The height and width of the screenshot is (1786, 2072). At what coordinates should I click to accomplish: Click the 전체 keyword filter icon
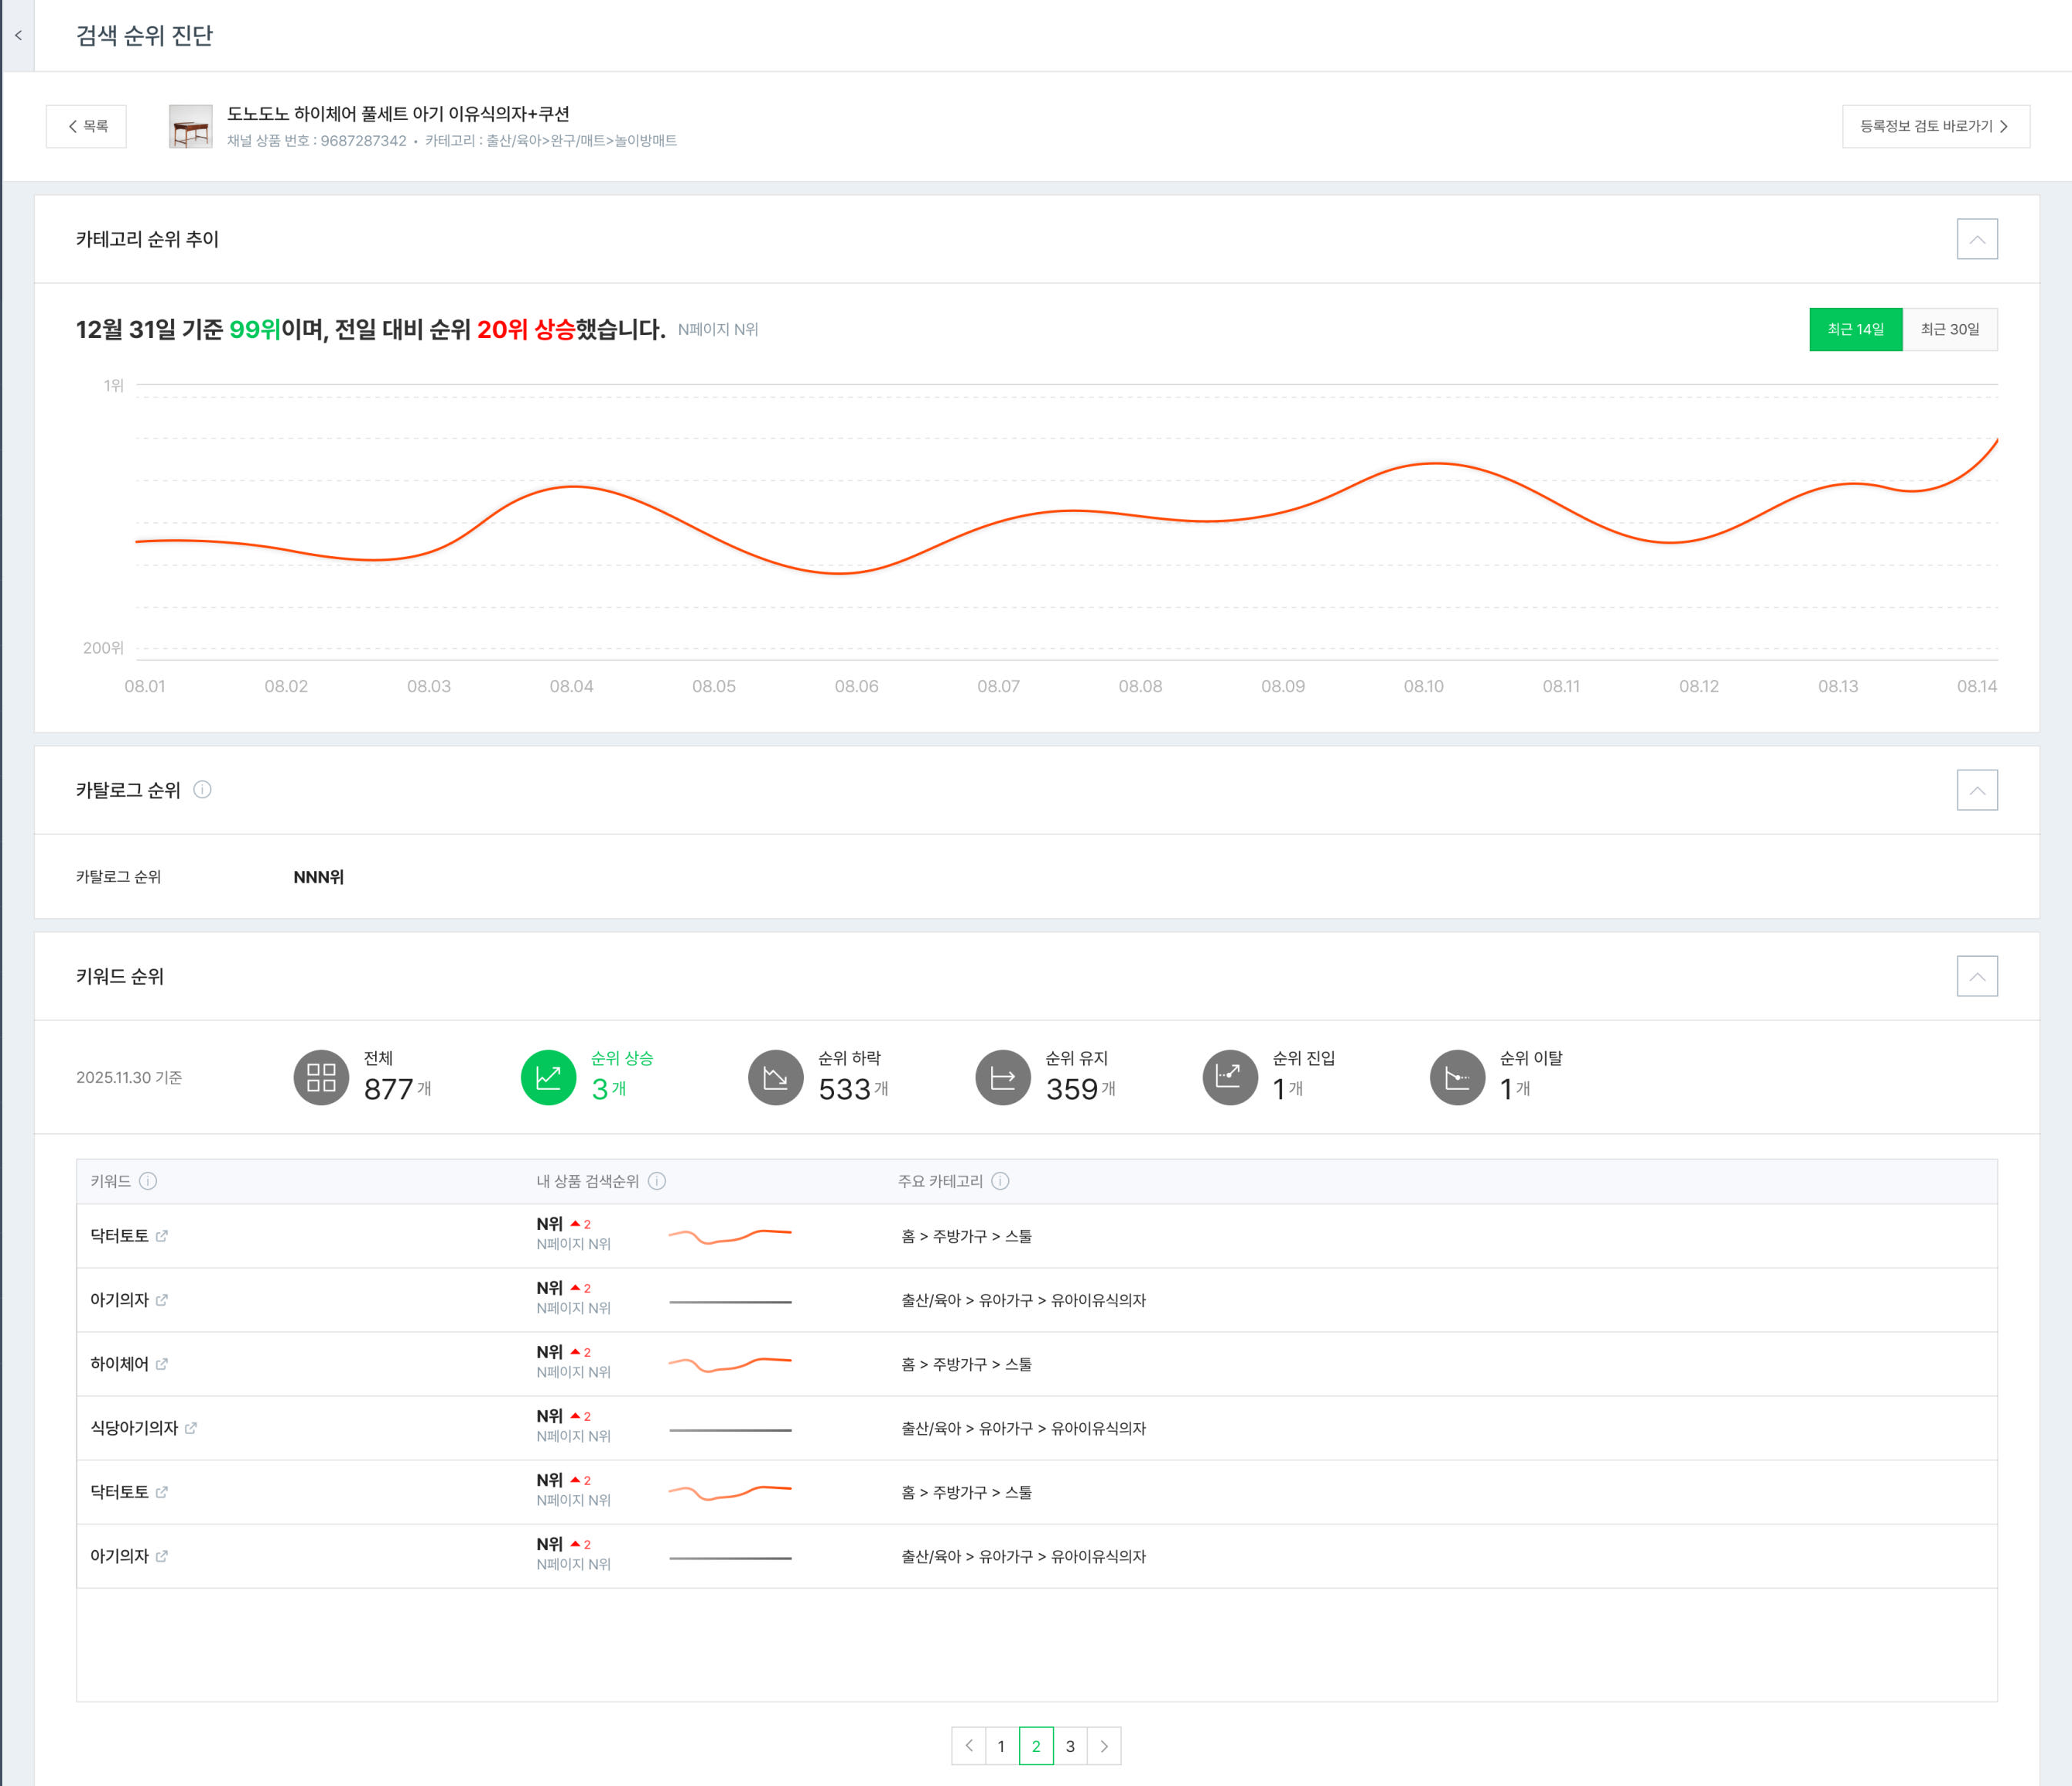point(321,1077)
